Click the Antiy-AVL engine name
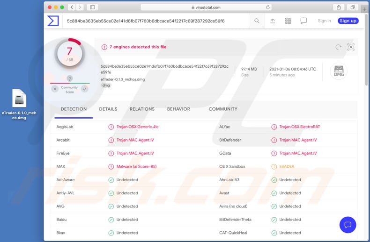Screen dimensions: 370x242 pyautogui.click(x=66, y=193)
